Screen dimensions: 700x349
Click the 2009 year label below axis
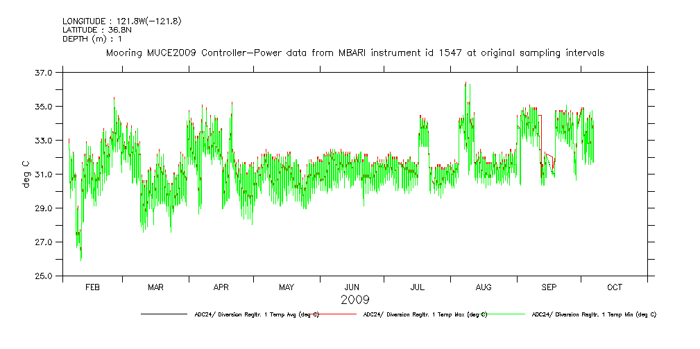coord(355,300)
